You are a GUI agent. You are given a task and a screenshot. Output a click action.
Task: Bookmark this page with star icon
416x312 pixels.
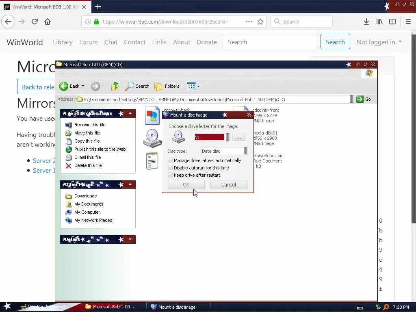[x=260, y=22]
